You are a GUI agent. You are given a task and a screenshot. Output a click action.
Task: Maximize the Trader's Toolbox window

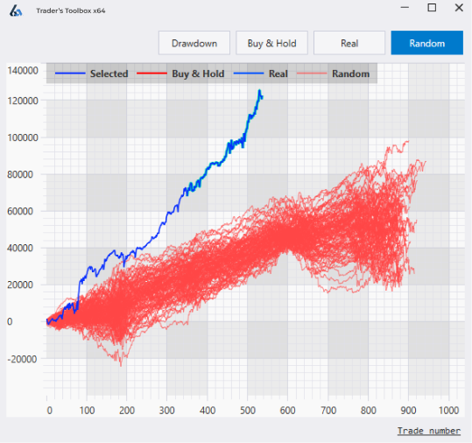tap(432, 8)
